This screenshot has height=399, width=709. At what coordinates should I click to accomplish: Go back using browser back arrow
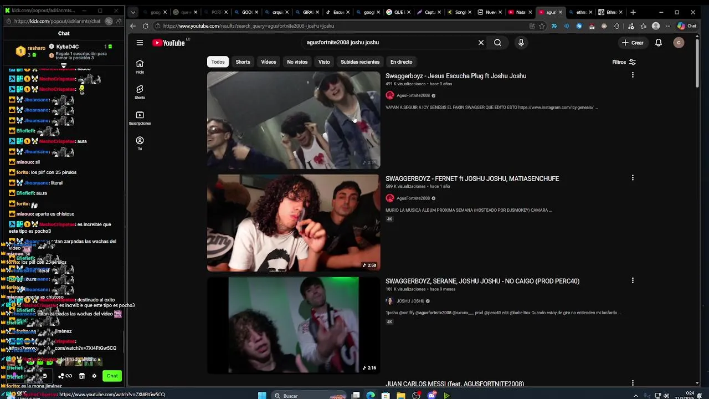pos(133,26)
